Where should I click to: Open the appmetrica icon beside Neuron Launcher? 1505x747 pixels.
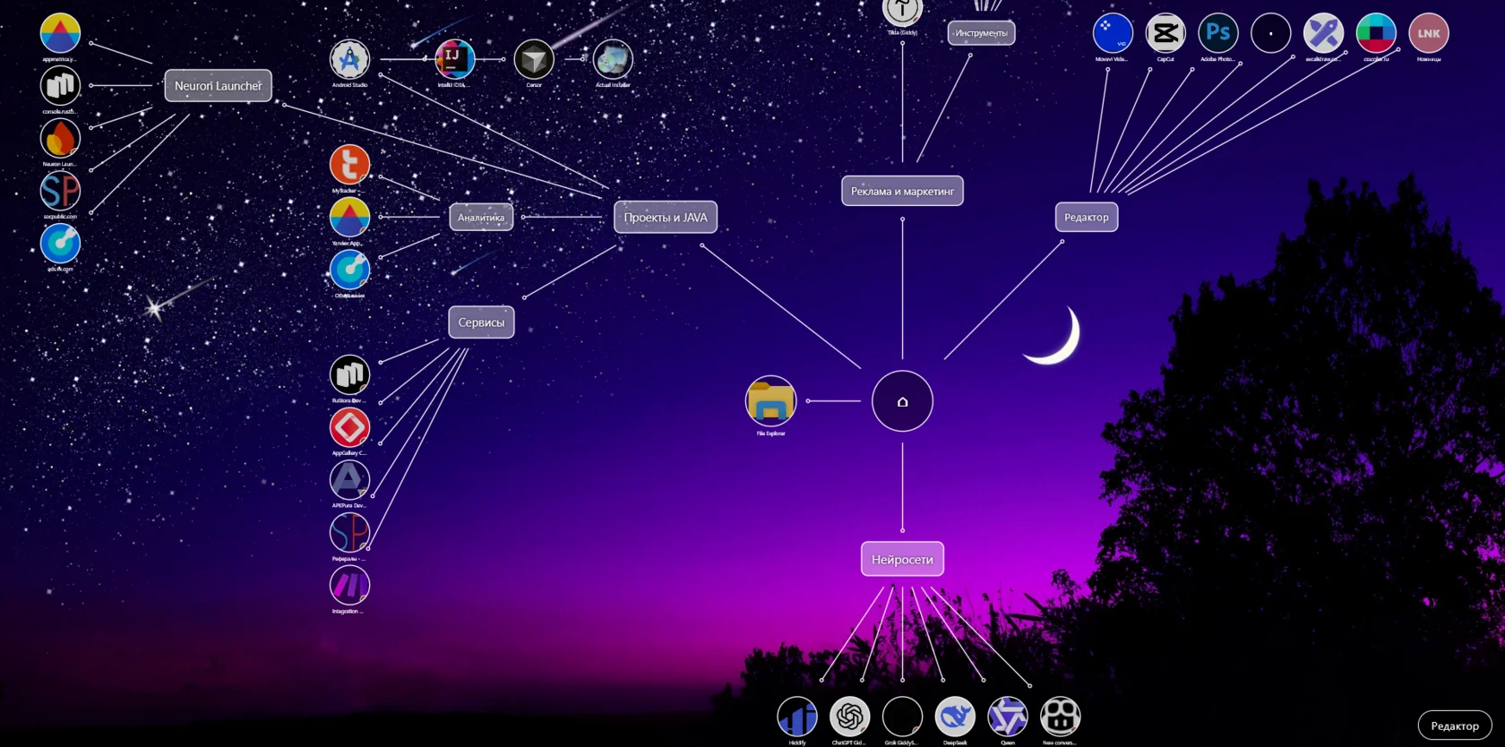(60, 33)
